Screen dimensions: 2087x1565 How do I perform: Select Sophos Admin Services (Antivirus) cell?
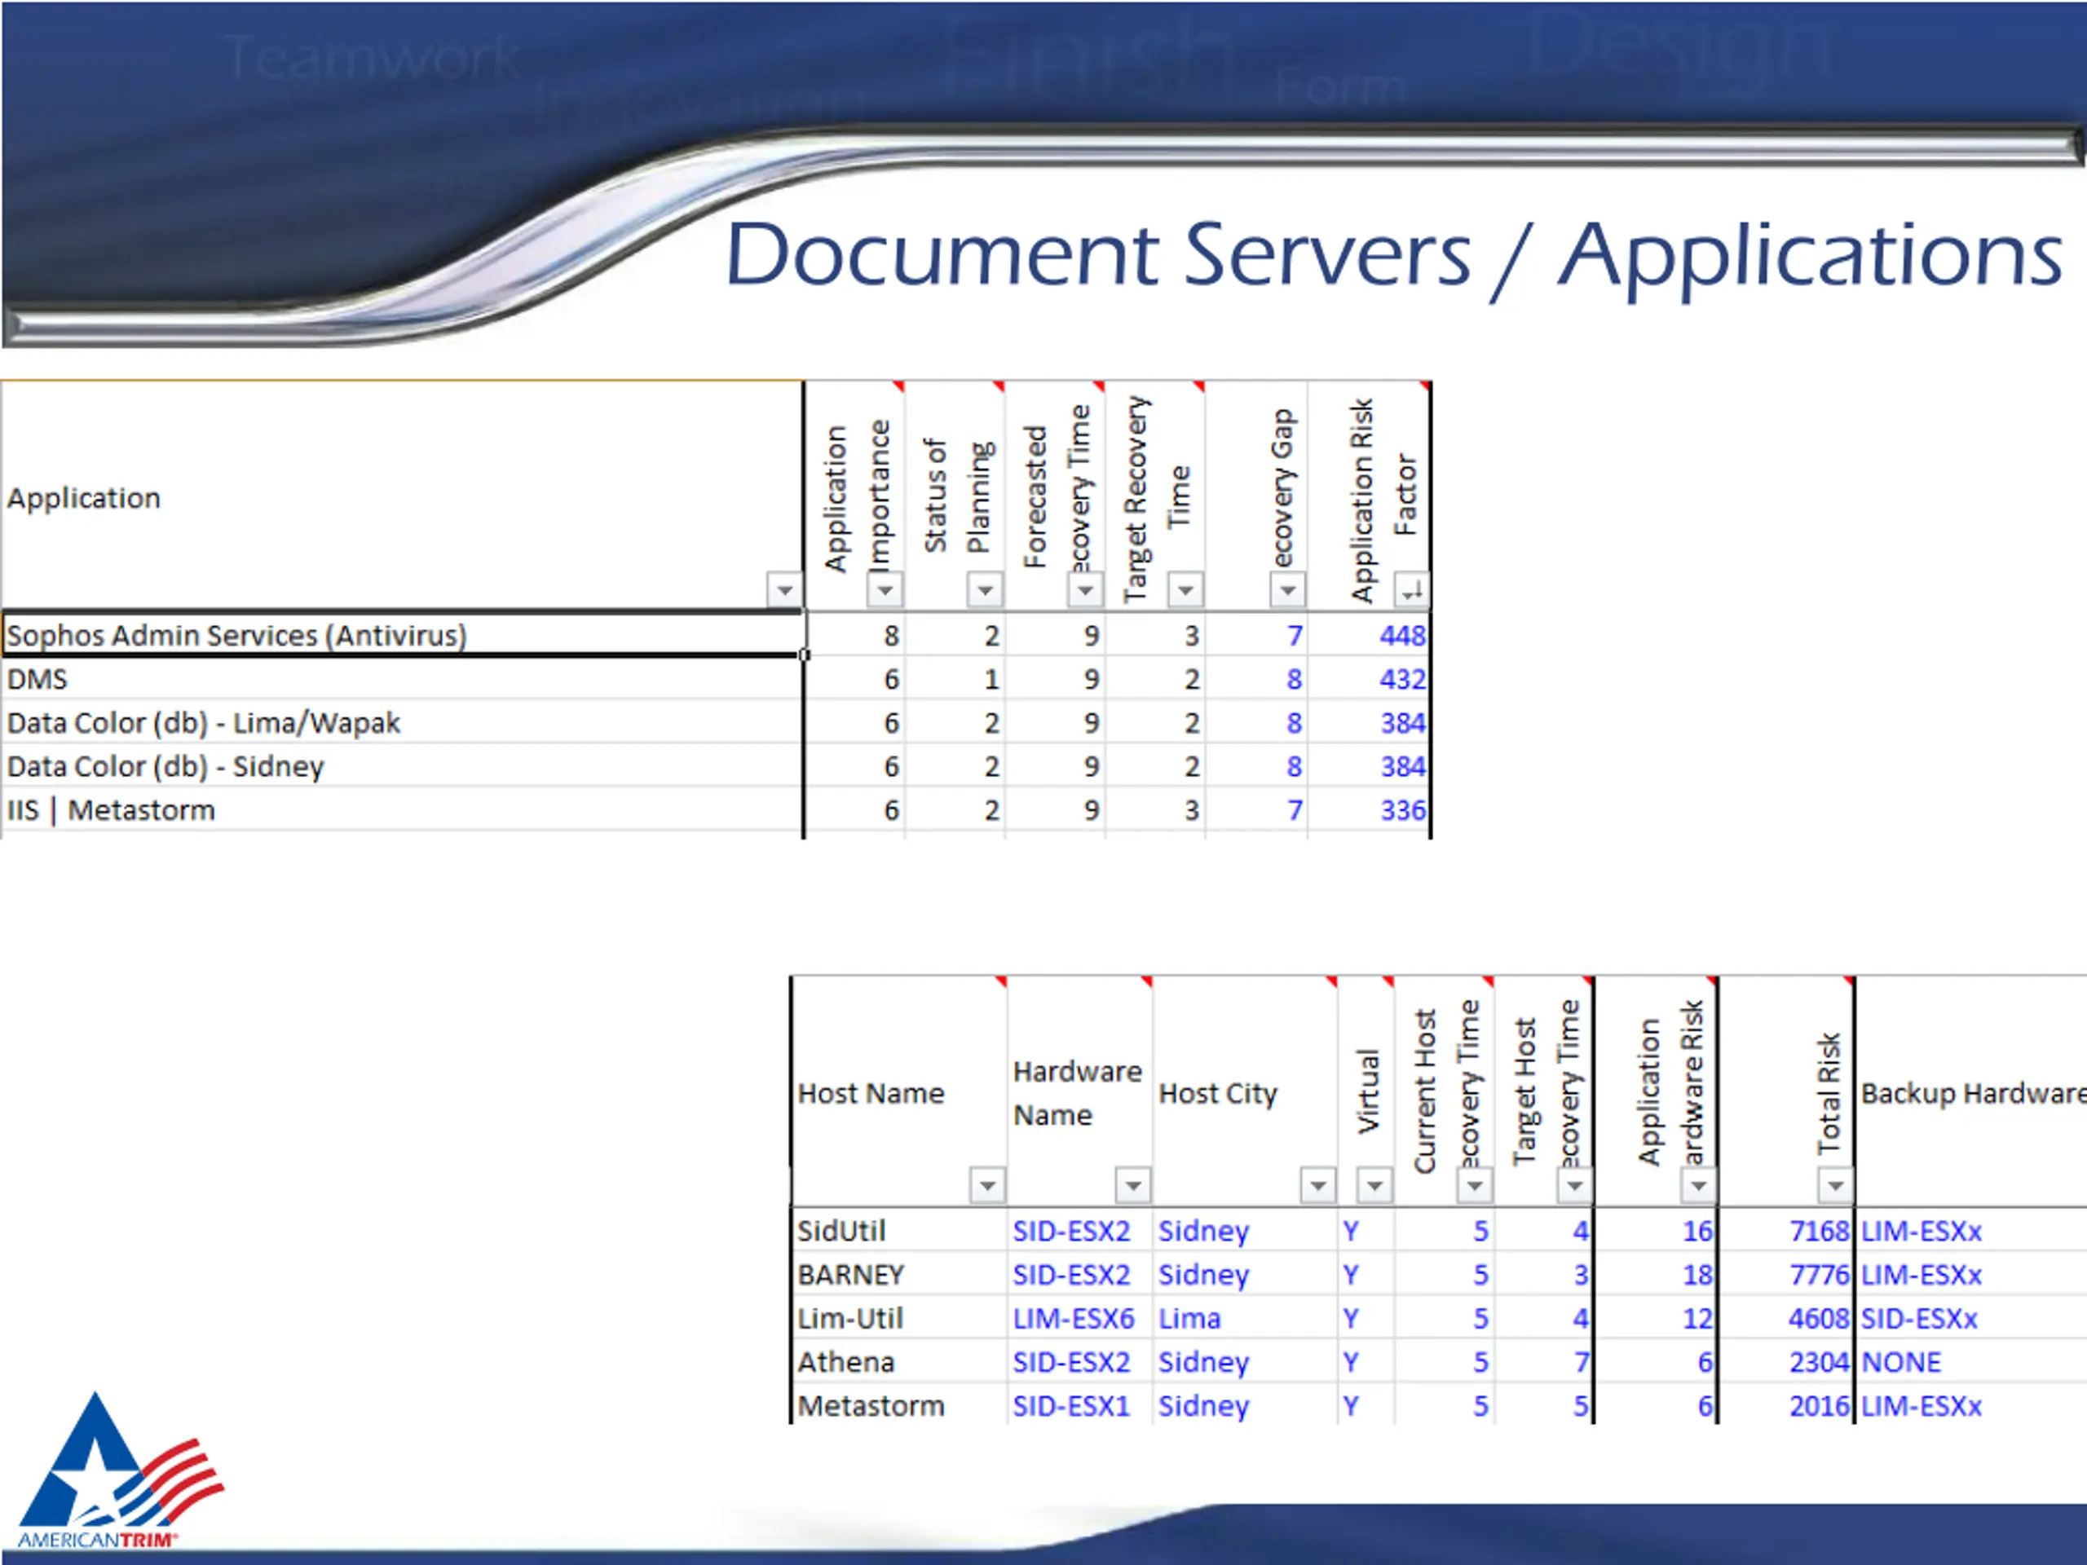[x=236, y=636]
